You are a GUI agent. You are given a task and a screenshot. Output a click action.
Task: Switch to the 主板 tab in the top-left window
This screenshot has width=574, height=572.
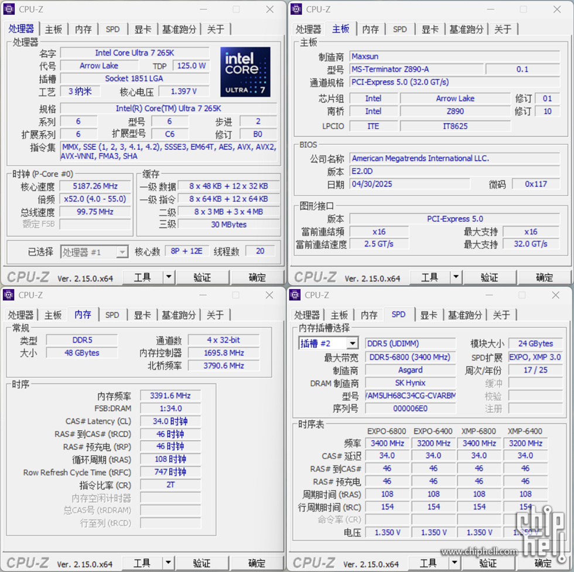pos(54,29)
